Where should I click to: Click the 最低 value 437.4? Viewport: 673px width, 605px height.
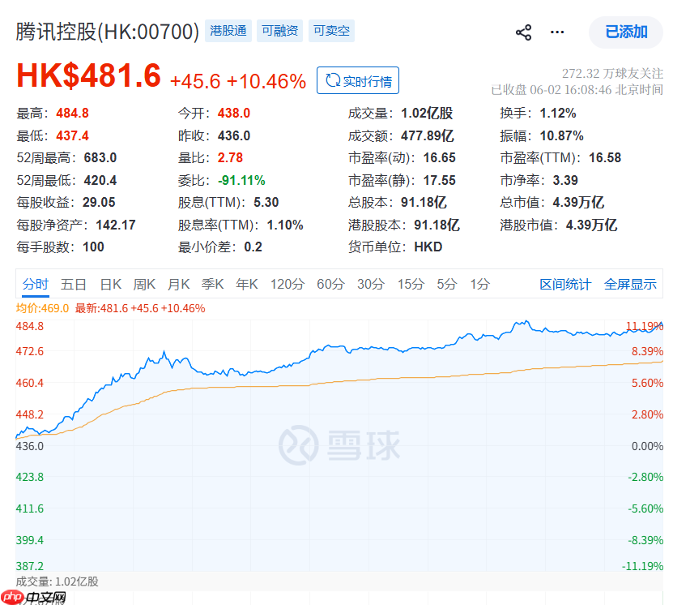click(x=72, y=135)
